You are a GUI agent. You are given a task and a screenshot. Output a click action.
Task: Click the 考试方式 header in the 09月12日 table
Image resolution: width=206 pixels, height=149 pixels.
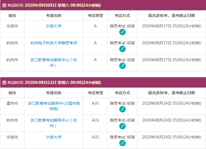pos(122,93)
